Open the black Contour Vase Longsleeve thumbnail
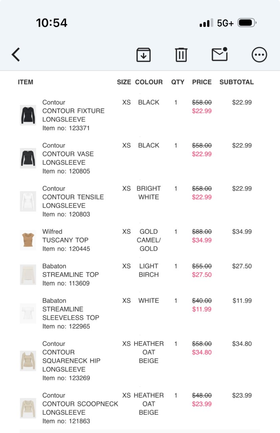The height and width of the screenshot is (433, 280). coord(28,158)
